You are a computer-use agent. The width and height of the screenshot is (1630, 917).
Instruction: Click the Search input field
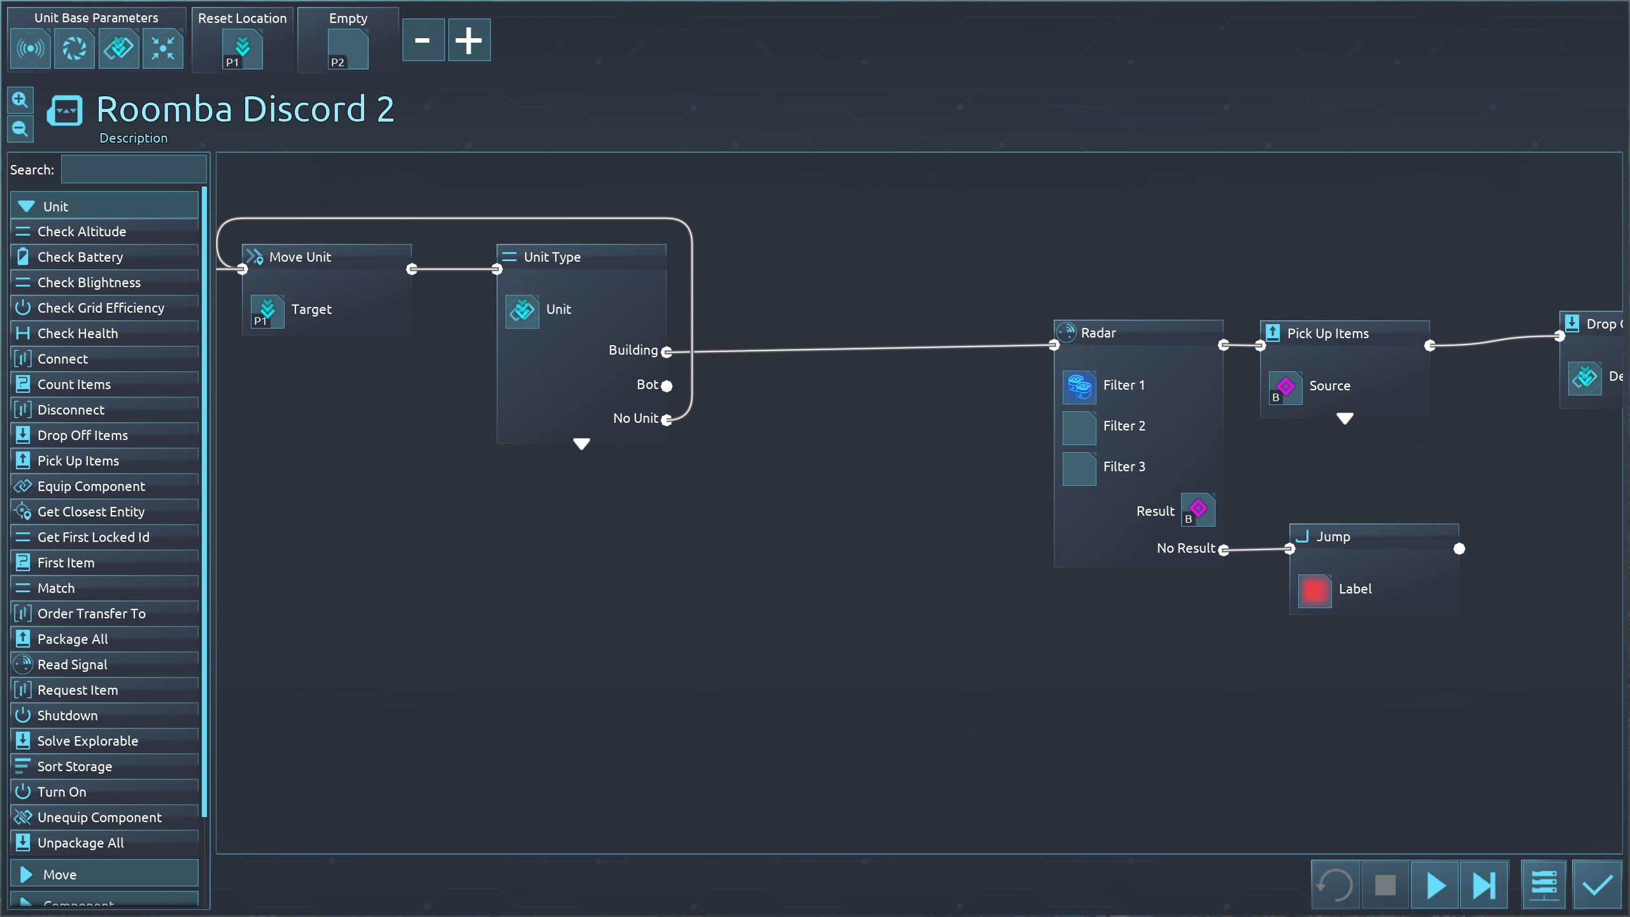tap(134, 170)
